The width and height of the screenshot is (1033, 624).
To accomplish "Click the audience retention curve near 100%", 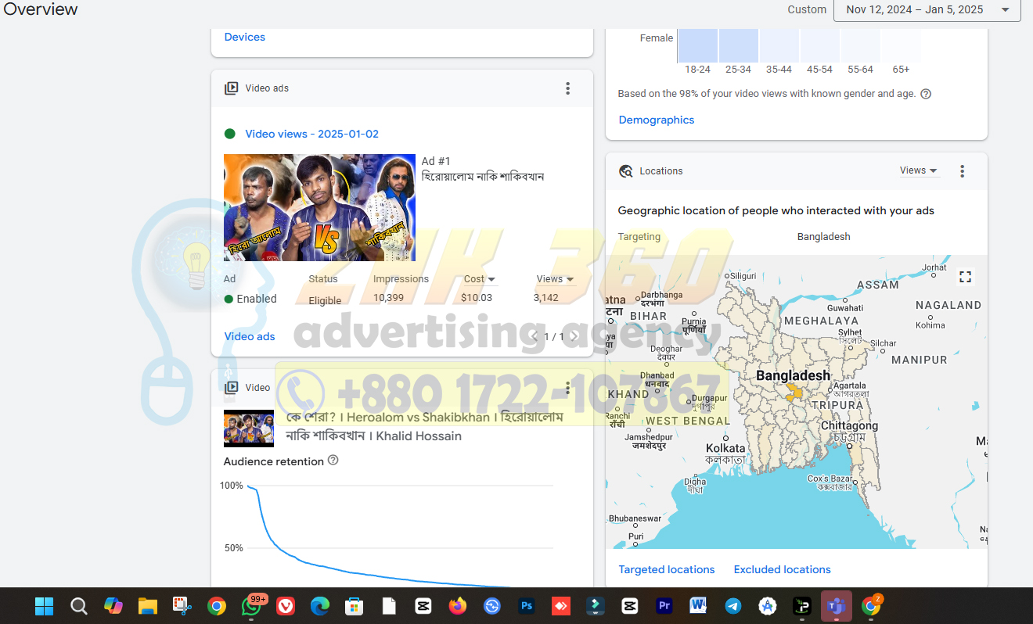I will (x=252, y=487).
